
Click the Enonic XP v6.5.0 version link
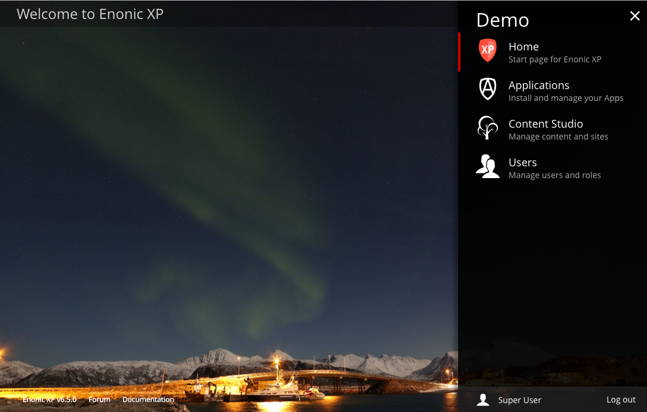tap(49, 399)
